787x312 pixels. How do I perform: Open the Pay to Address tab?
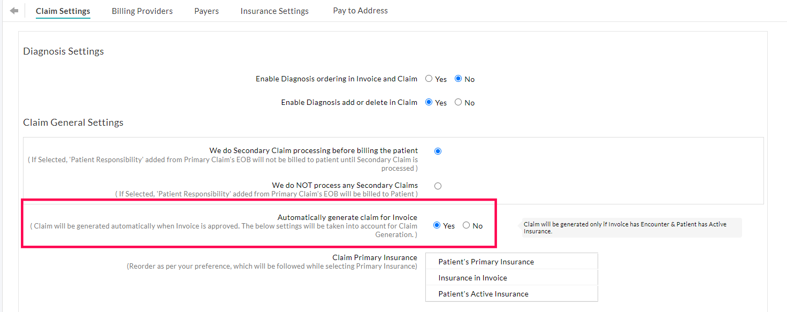click(360, 10)
